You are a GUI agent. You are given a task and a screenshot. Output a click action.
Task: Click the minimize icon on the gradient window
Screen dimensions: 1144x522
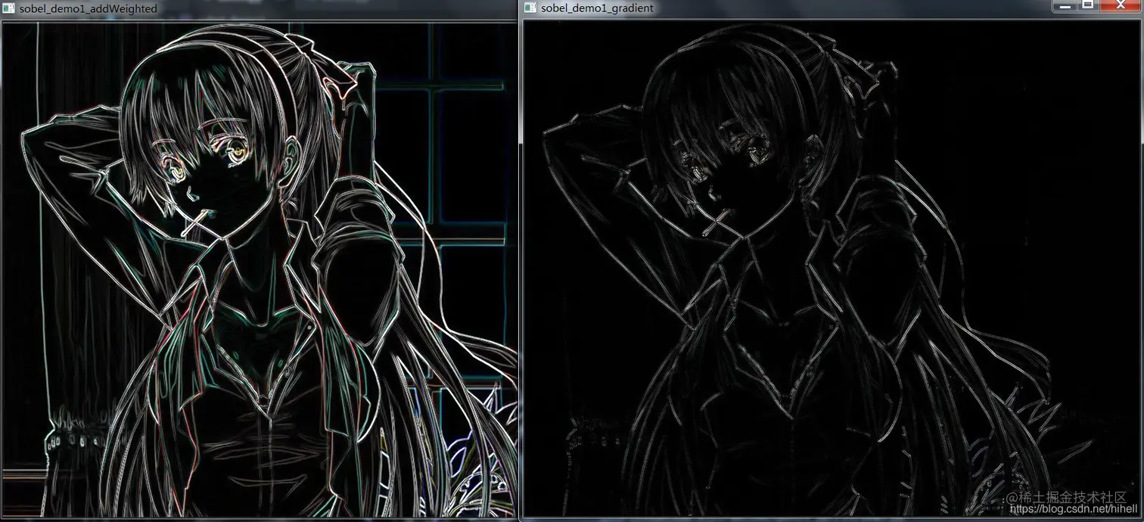tap(1067, 5)
